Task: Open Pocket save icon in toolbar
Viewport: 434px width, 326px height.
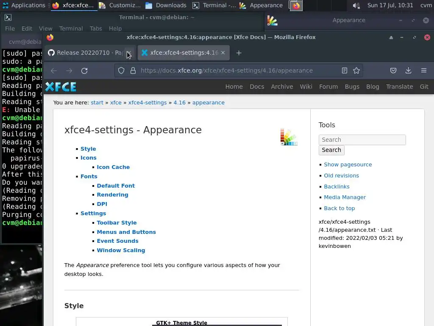Action: coord(393,71)
